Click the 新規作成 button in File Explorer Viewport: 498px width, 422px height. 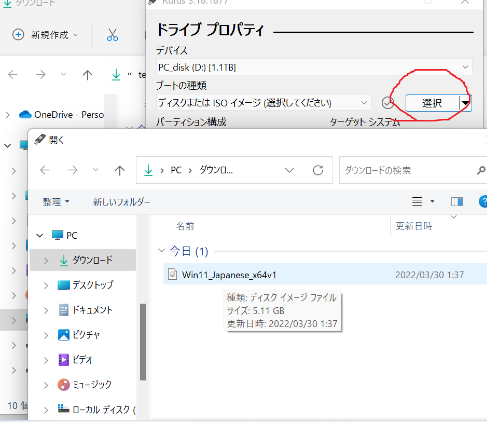coord(46,34)
